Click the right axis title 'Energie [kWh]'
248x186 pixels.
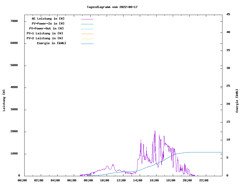[237, 101]
